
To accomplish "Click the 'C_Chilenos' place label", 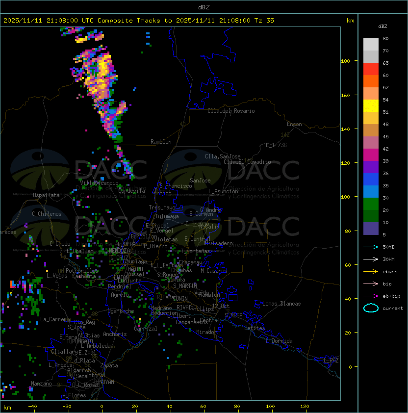I will (x=47, y=214).
